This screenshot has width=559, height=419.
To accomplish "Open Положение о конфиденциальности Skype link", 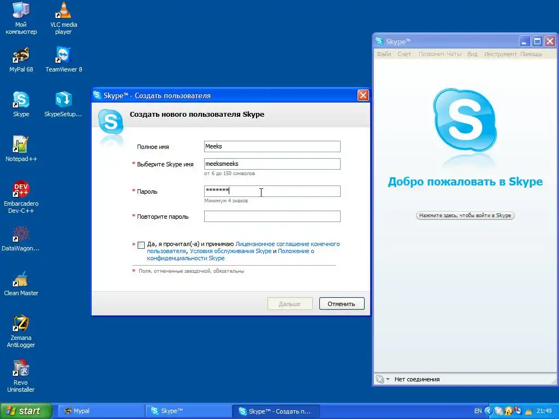I will [296, 251].
